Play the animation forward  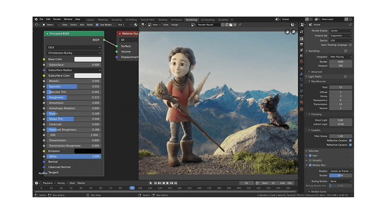(168, 183)
